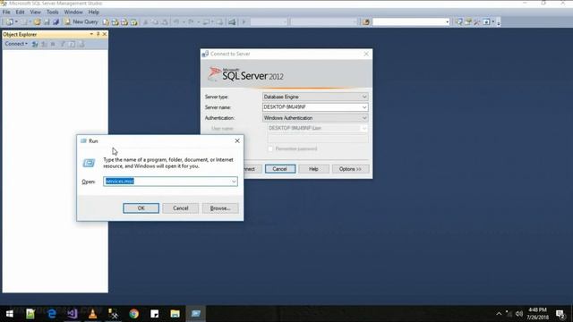Expand the Run dialog Open history dropdown
This screenshot has width=573, height=322.
[x=234, y=182]
